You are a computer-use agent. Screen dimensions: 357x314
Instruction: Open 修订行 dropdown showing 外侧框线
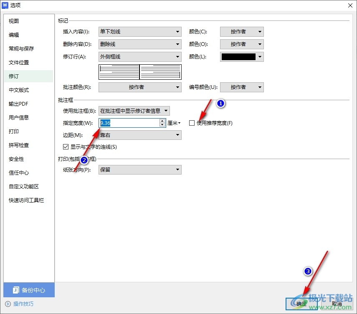point(140,57)
